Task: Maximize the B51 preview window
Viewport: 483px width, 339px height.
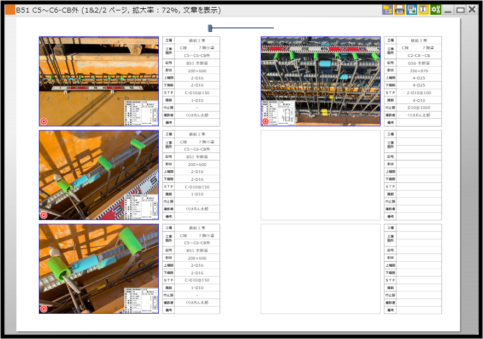Action: (460, 10)
